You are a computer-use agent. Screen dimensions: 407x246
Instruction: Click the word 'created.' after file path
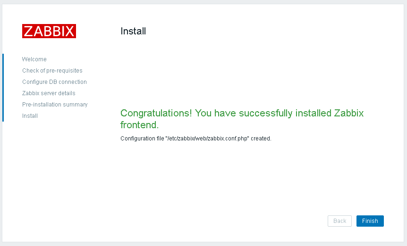[261, 139]
